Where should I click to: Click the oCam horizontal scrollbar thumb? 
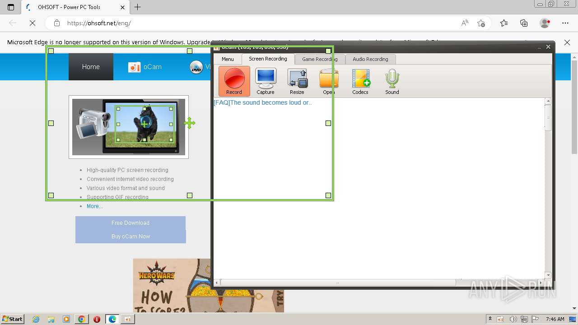click(x=338, y=283)
